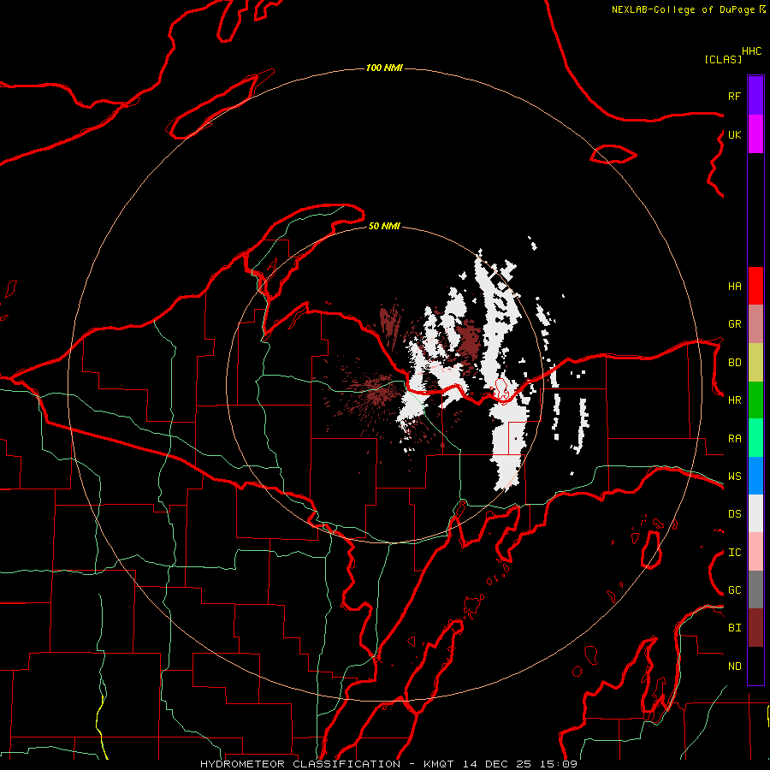
Task: Click the 'UK' legend label
Action: (x=734, y=134)
